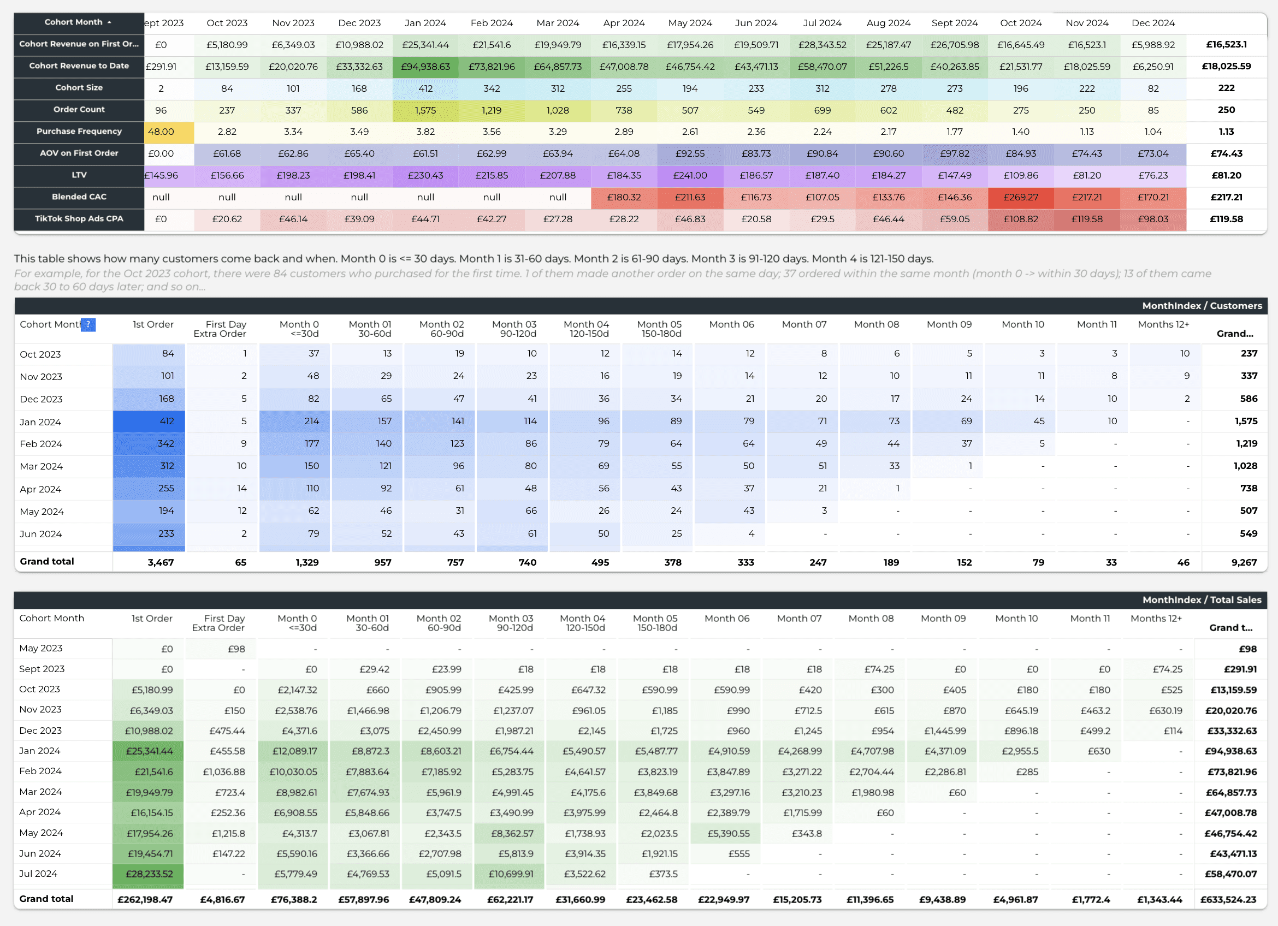The width and height of the screenshot is (1278, 926).
Task: Click 'Month 11' column header in Customers table
Action: [x=1097, y=324]
